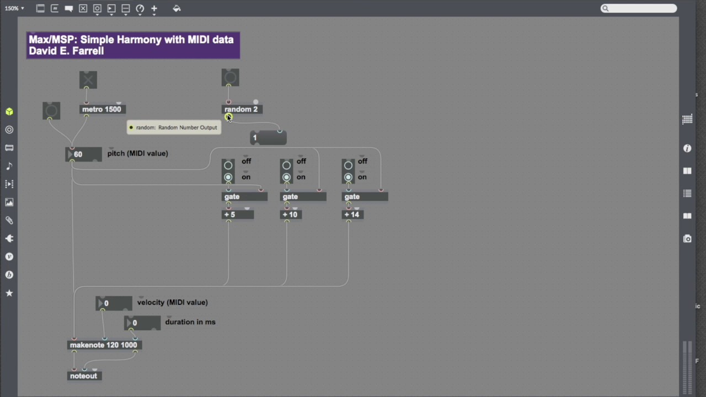Add a toggle object from toolbar
Viewport: 706px width, 397px height.
[83, 8]
